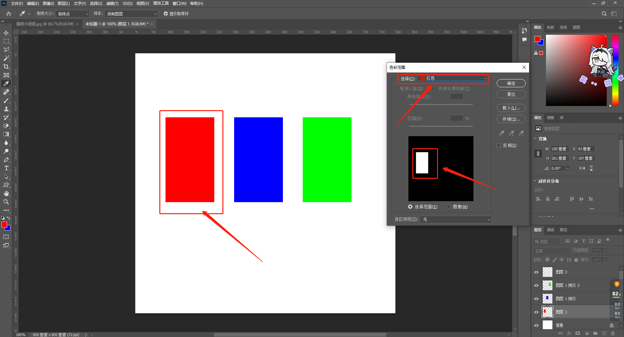Viewport: 624px width, 337px height.
Task: Select the Crop tool
Action: coord(6,67)
